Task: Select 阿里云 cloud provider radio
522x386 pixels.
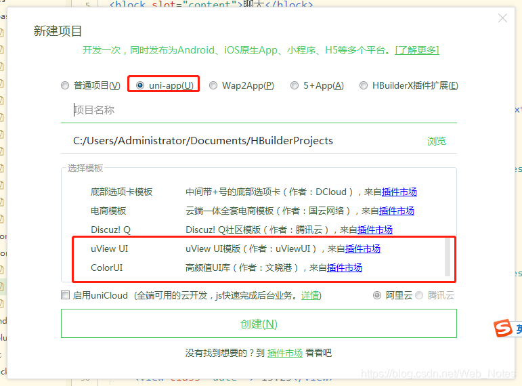Action: point(377,295)
